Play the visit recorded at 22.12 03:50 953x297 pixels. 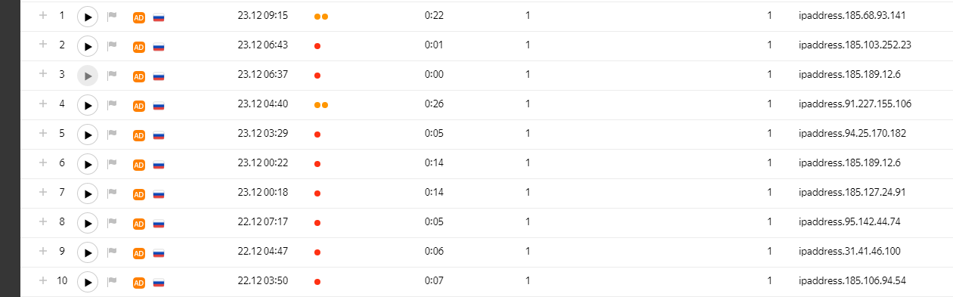tap(88, 282)
